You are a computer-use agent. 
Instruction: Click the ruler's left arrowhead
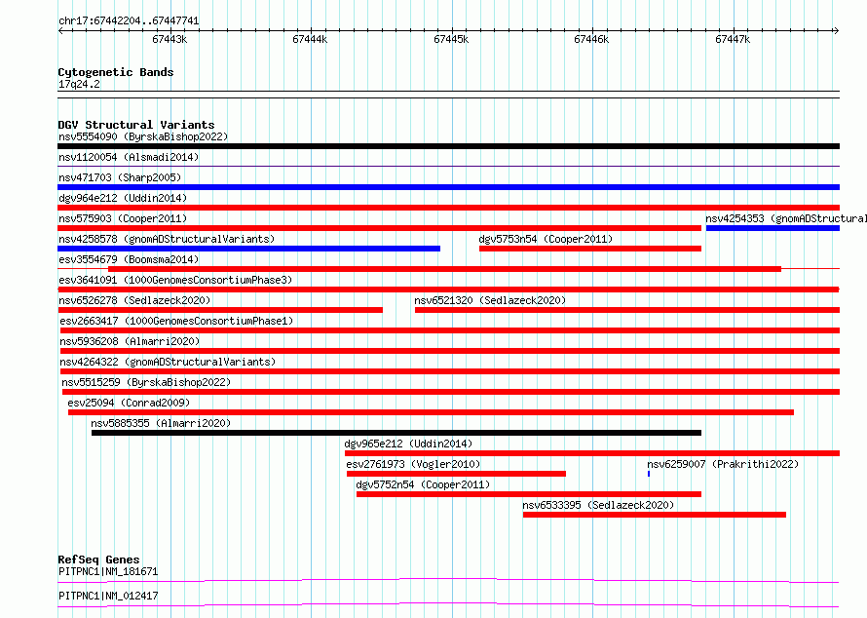click(x=60, y=31)
